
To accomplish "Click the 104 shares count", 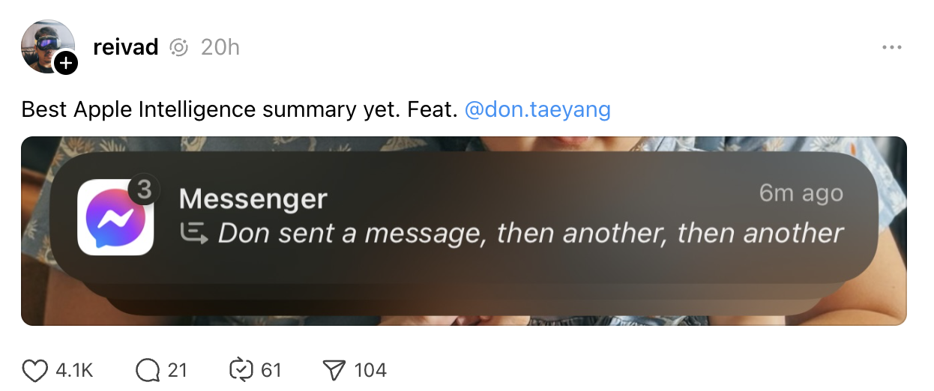I will click(x=370, y=370).
